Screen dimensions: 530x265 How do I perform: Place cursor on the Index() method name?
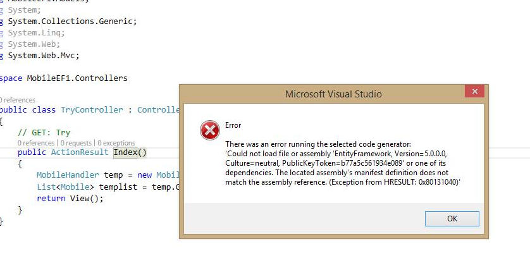pyautogui.click(x=125, y=152)
